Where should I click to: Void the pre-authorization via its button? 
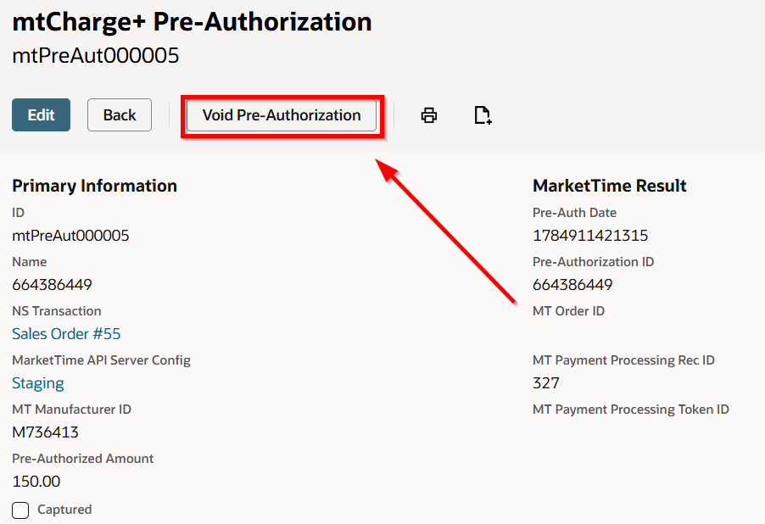coord(282,115)
